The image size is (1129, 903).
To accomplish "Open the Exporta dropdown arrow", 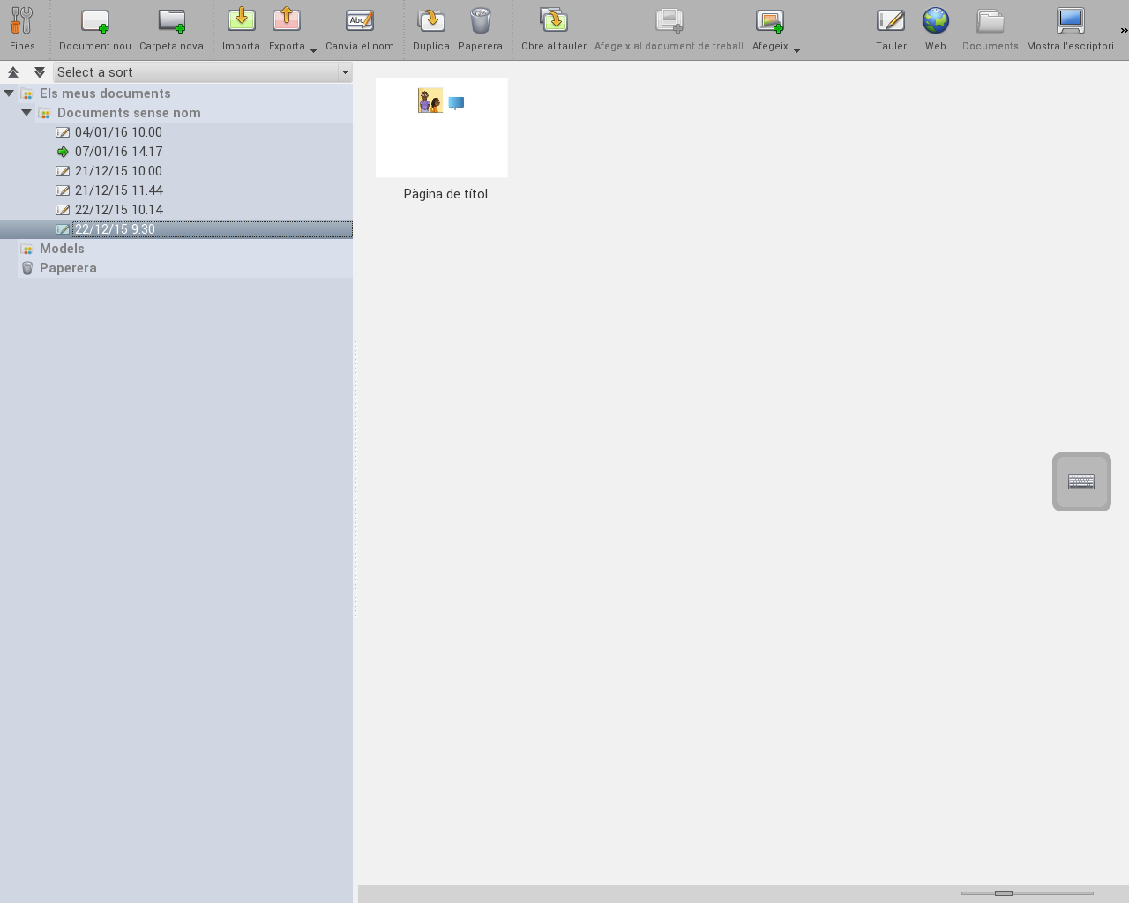I will coord(313,50).
